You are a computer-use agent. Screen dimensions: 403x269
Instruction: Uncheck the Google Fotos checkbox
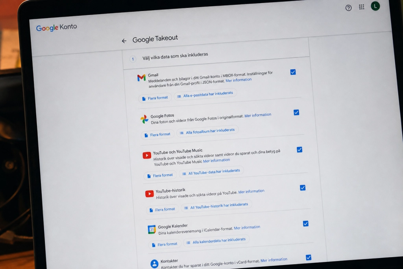(x=296, y=112)
